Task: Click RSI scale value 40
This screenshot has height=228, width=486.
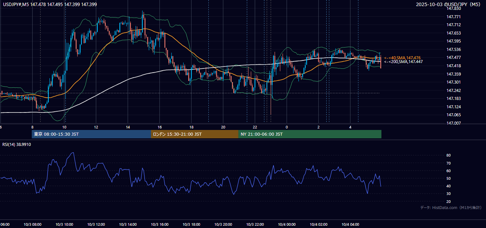Action: tap(448, 186)
